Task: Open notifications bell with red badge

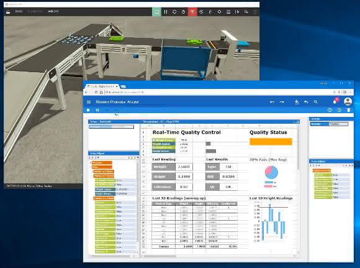Action: 335,101
